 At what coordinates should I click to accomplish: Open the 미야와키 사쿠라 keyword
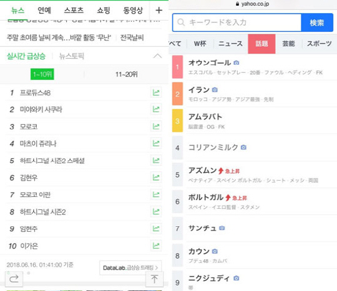coord(41,110)
